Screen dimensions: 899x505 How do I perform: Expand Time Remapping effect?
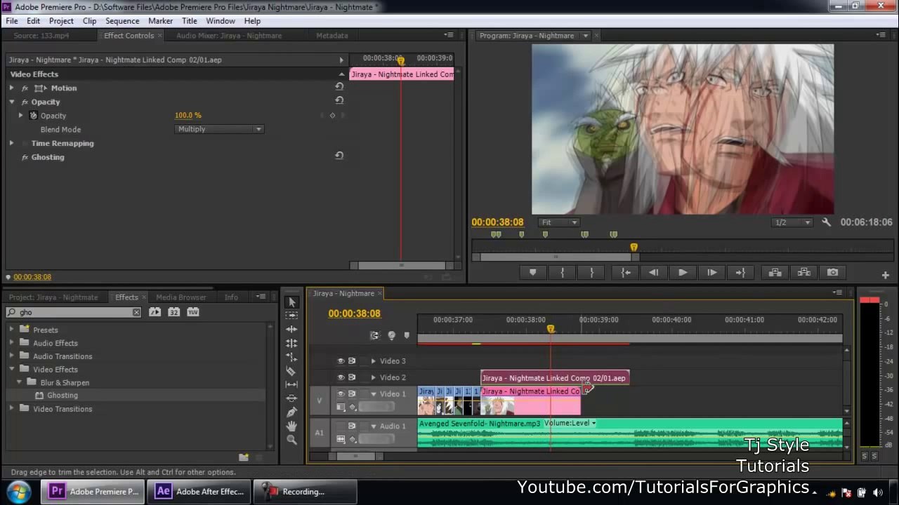click(11, 143)
